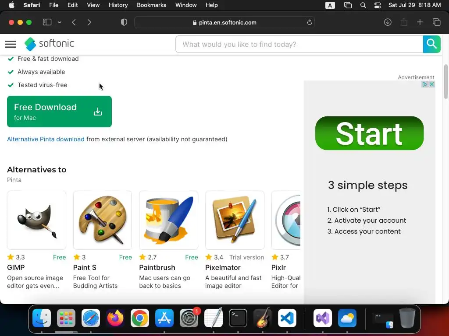This screenshot has height=336, width=449.
Task: Open System Settings from the Dock
Action: tap(189, 318)
